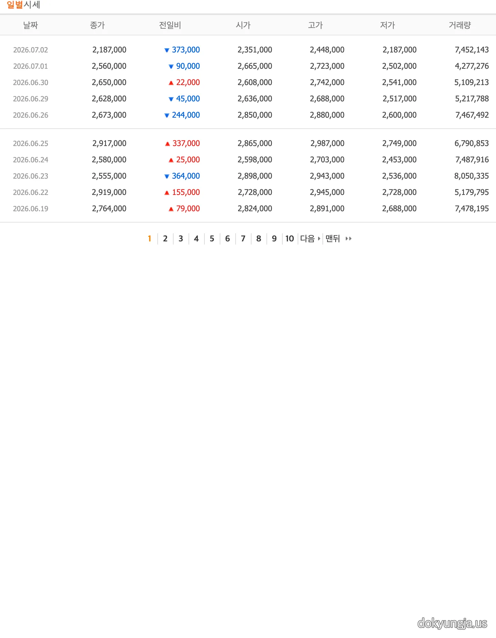Select date cell 2026.06.26

coord(30,115)
